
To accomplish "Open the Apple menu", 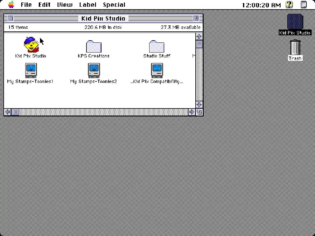I will tap(11, 4).
